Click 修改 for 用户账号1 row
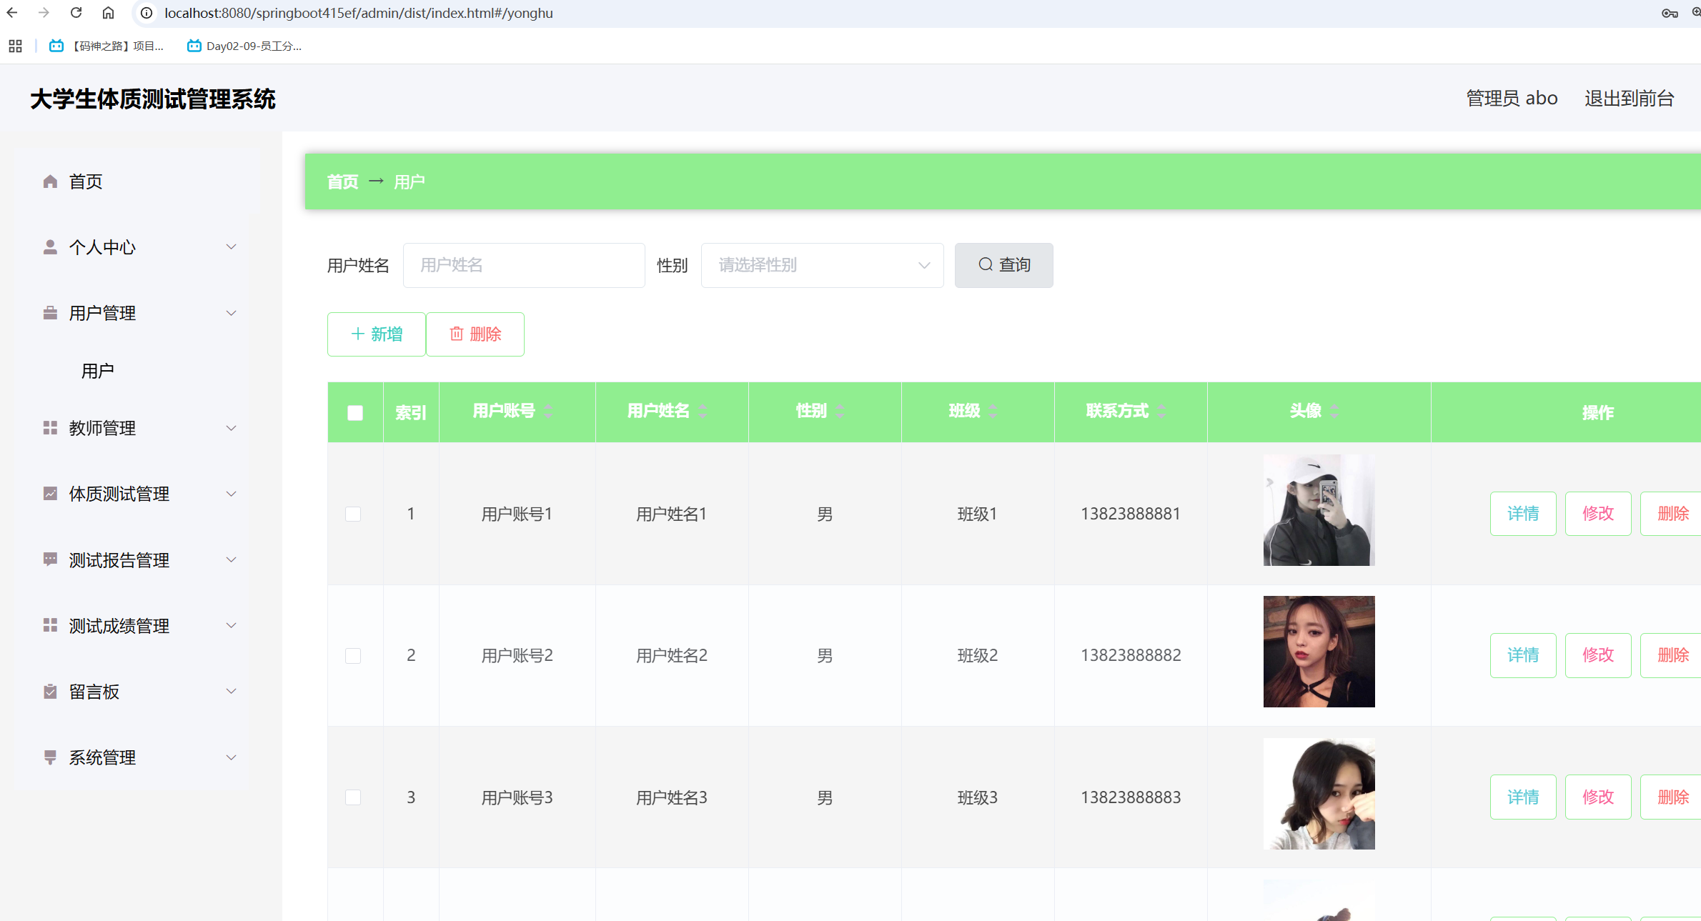This screenshot has width=1701, height=921. [x=1598, y=514]
